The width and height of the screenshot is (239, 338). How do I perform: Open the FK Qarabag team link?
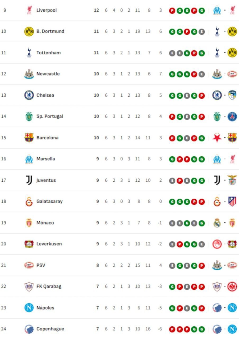pos(49,286)
